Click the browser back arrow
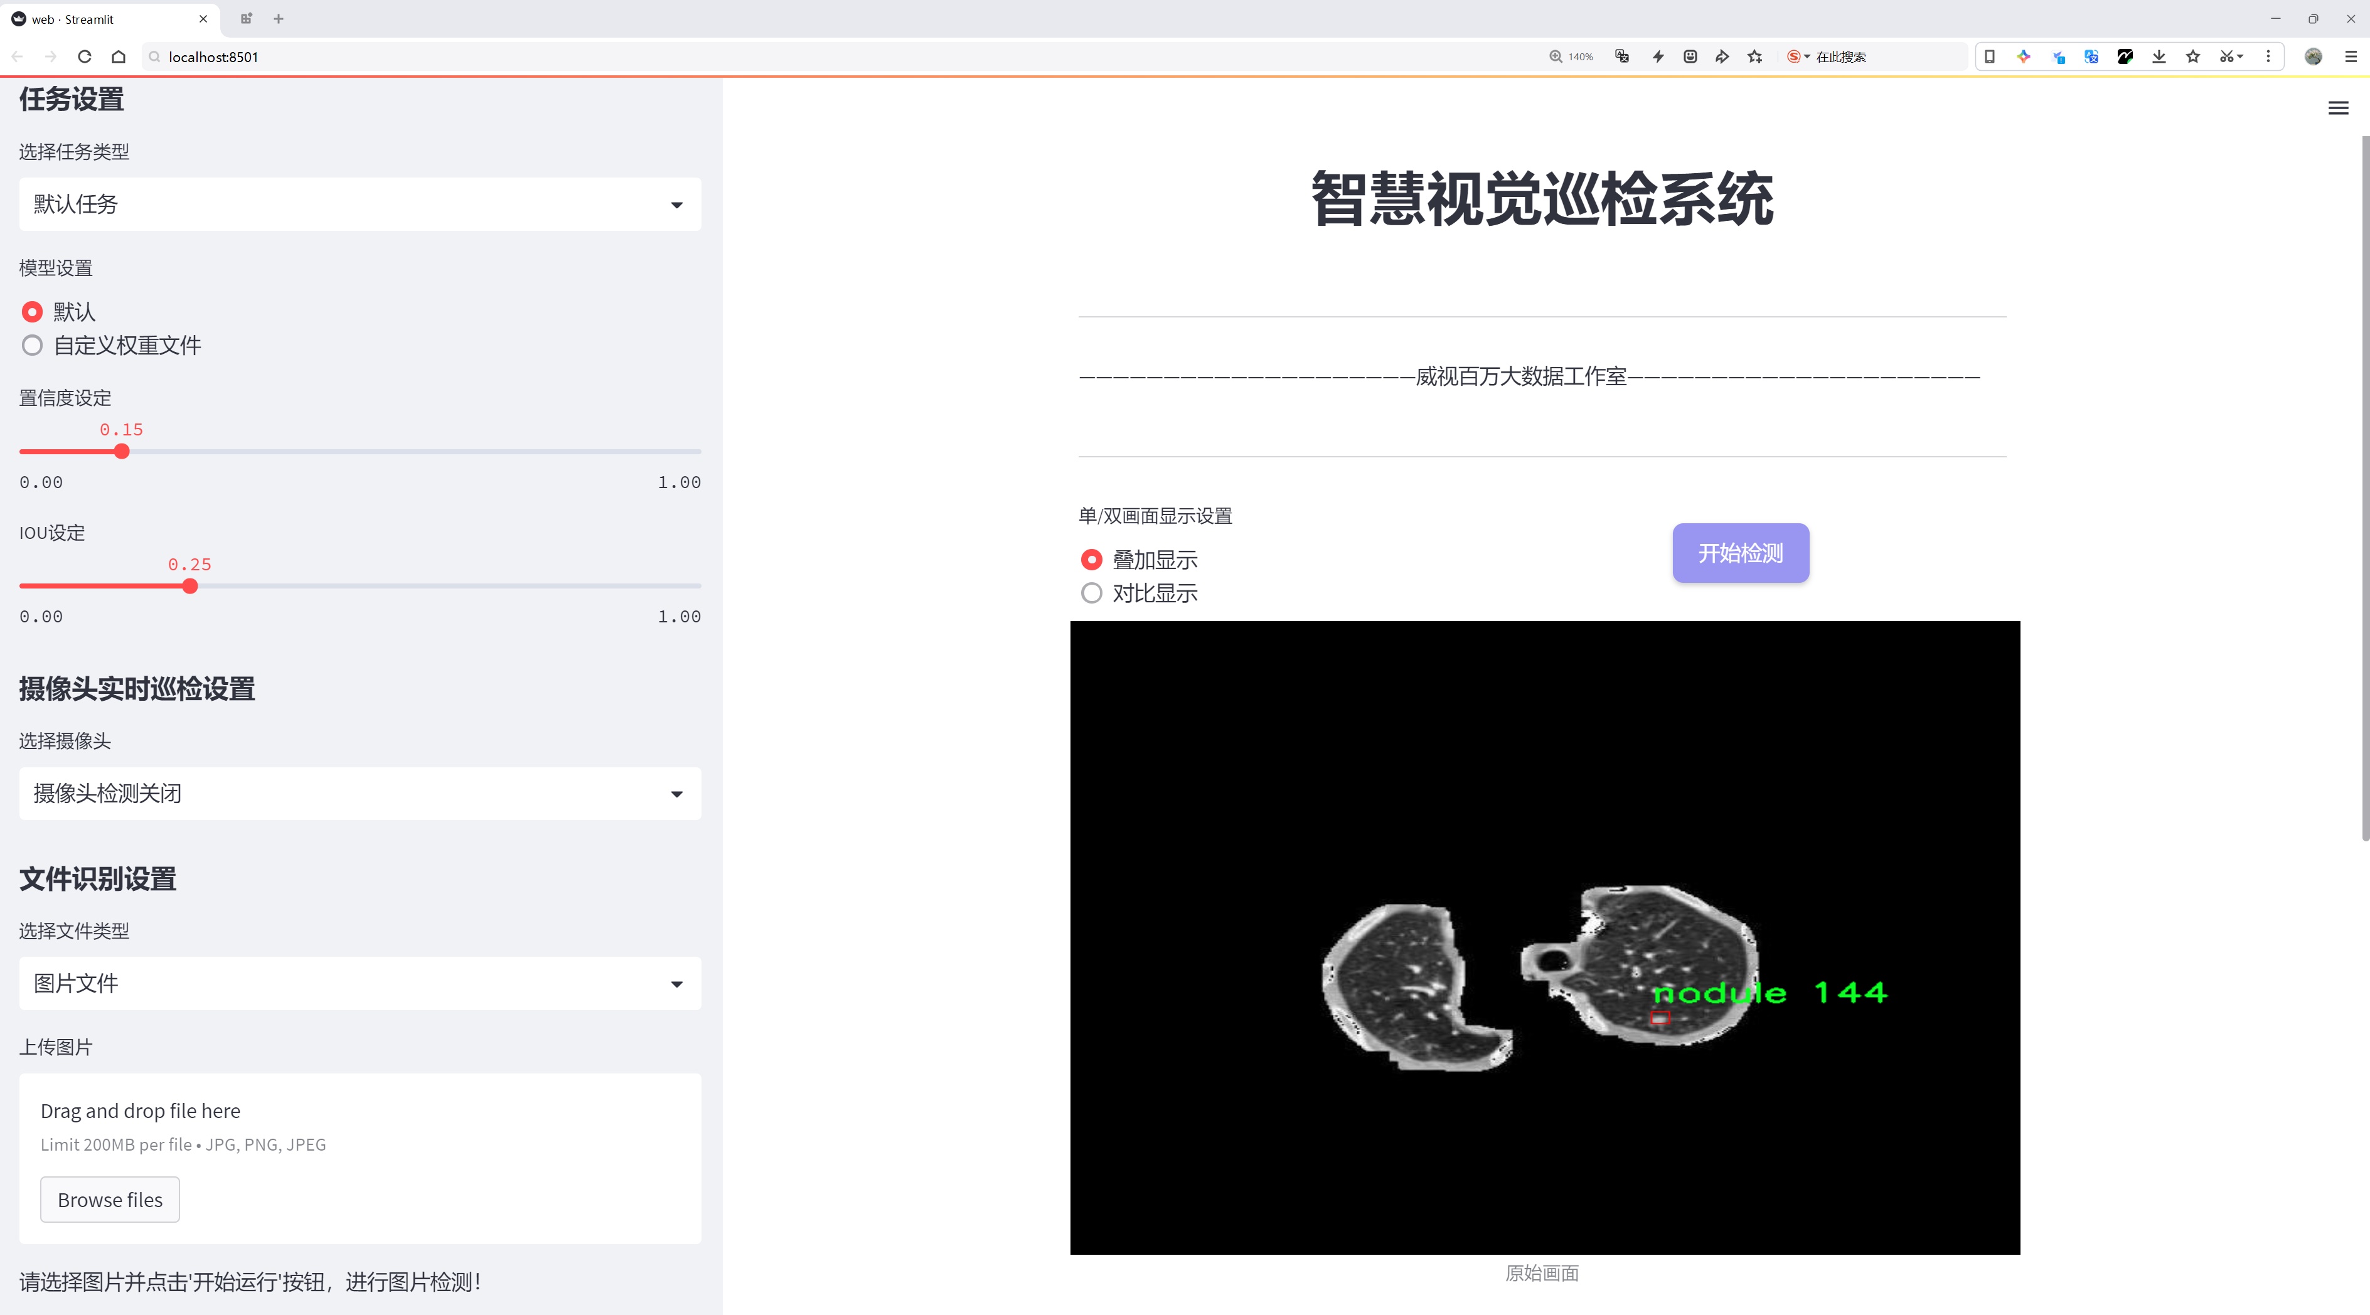The height and width of the screenshot is (1315, 2370). click(x=18, y=56)
